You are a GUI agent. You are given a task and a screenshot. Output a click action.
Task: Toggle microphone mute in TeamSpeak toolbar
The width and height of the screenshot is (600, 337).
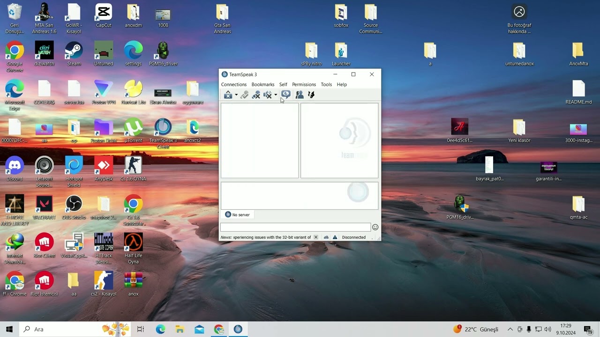point(256,95)
